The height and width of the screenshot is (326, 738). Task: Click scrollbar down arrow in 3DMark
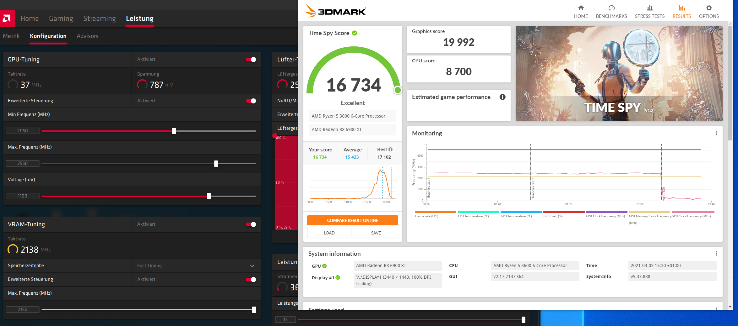pos(730,307)
